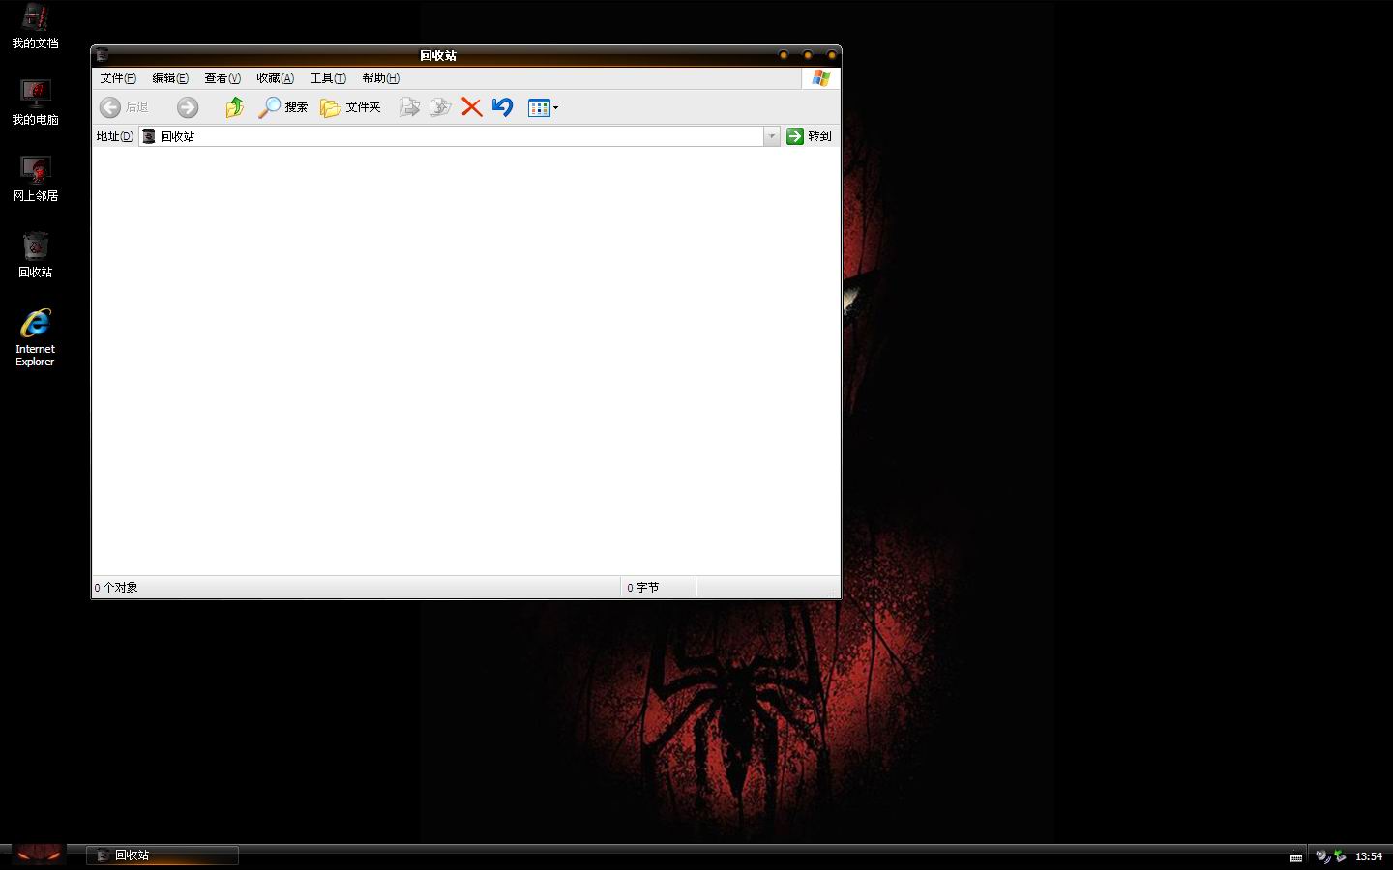Click the Windows flag logo in menu bar
This screenshot has height=870, width=1393.
820,78
